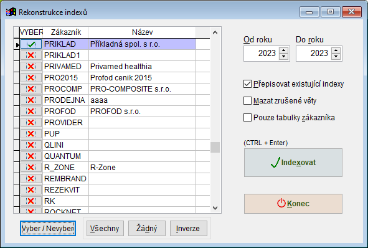Select QUANTUM row's red X icon
Viewport: 368px width, 248px height.
click(31, 156)
